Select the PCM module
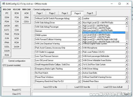Image resolution: width=133 pixels, height=97 pixels. point(17,17)
